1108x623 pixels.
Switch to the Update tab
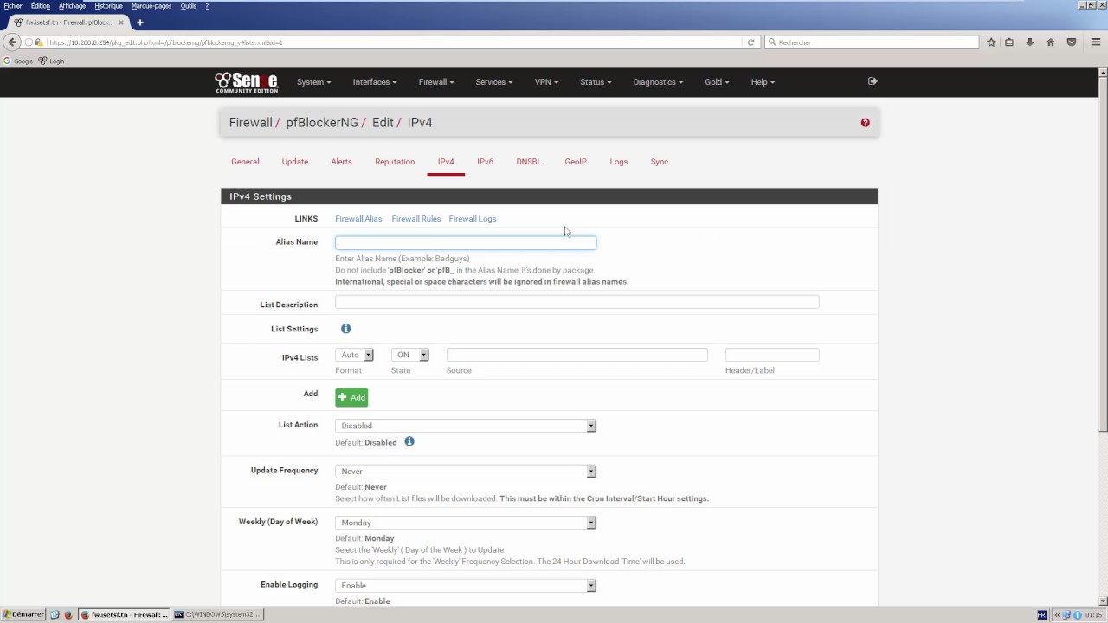295,162
